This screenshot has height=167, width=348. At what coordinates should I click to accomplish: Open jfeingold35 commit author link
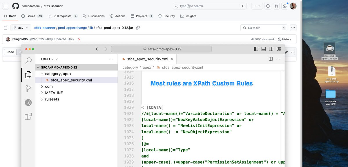pos(19,39)
